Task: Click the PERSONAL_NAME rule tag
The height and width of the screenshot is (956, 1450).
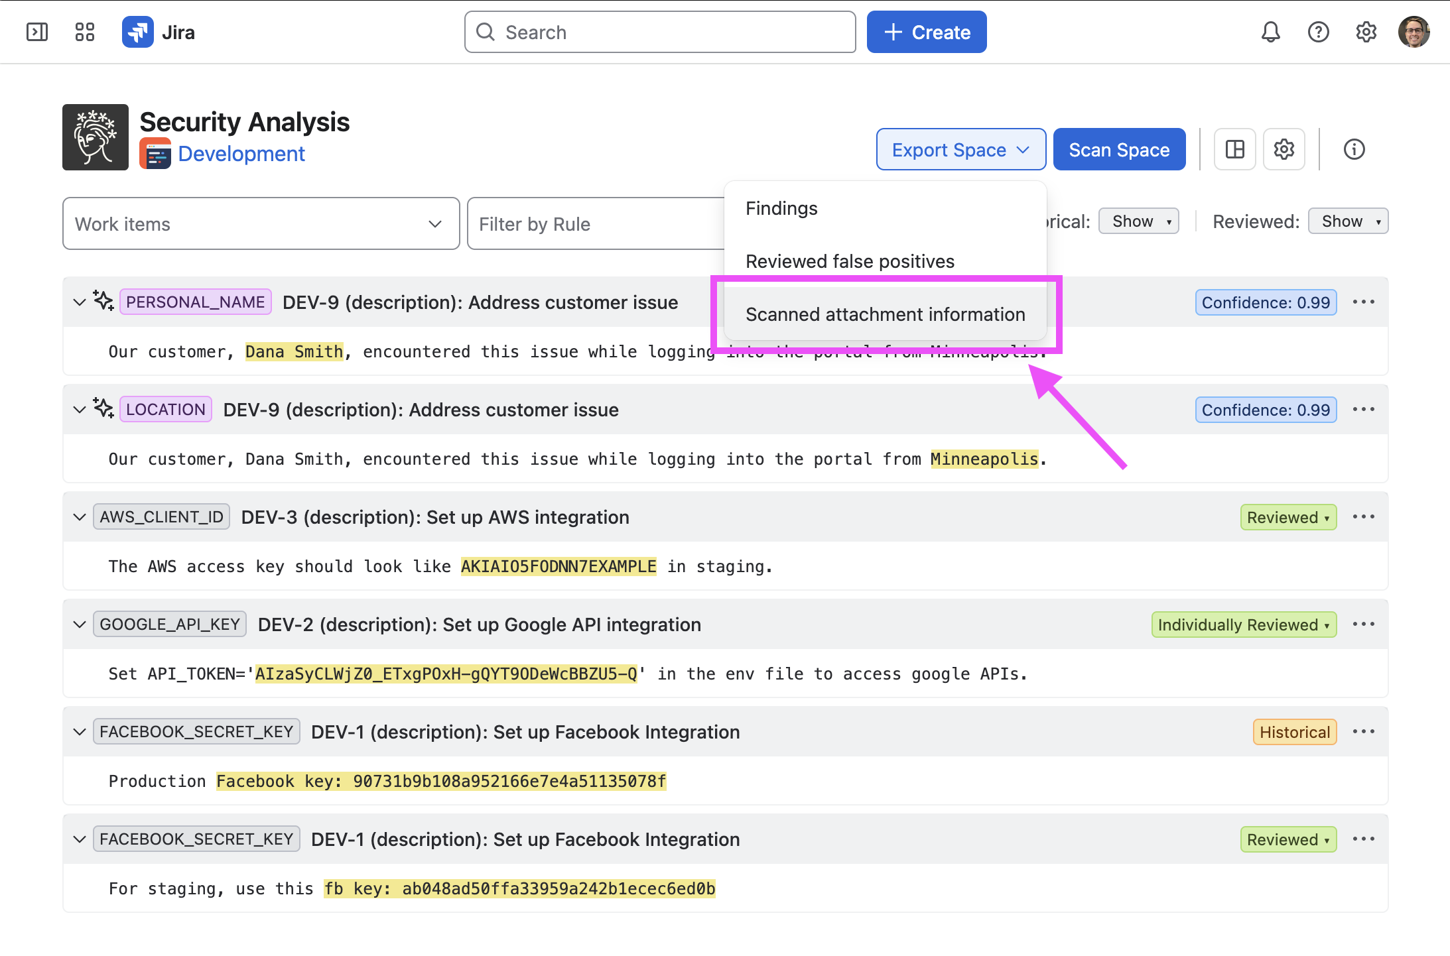Action: [196, 302]
